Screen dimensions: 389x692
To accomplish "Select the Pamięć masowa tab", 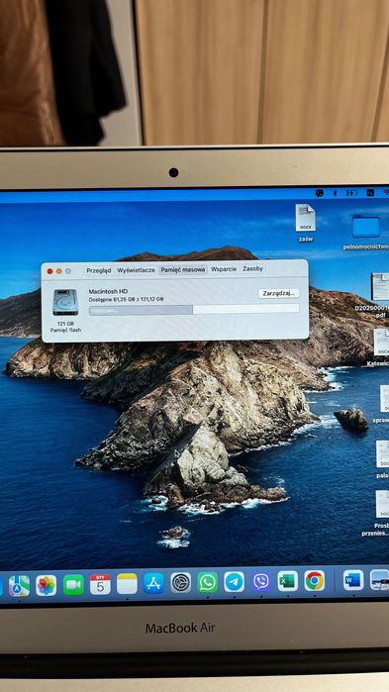I will (183, 269).
